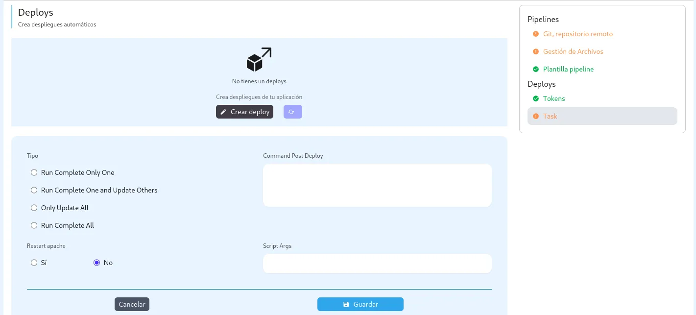Click the Crear deploy button
696x315 pixels.
tap(244, 112)
